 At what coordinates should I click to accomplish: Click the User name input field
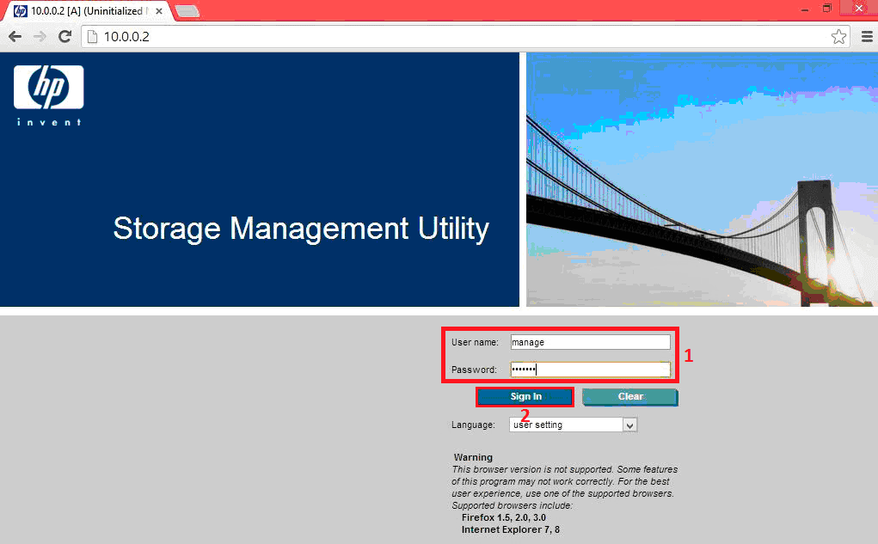[x=590, y=341]
